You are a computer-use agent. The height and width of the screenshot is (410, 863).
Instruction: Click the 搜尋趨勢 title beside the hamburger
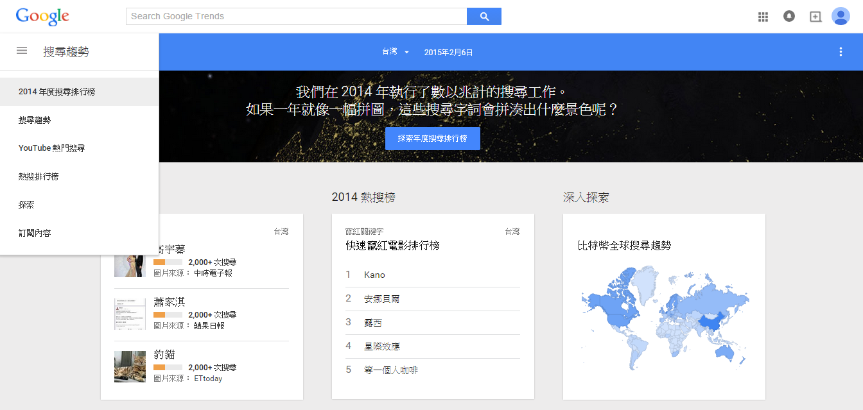[x=66, y=52]
